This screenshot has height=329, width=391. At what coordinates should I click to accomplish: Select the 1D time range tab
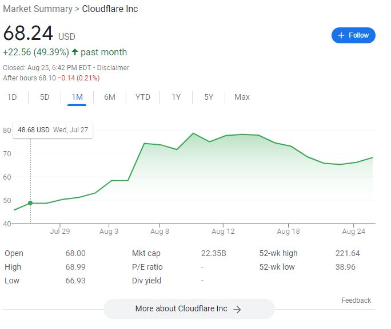12,97
